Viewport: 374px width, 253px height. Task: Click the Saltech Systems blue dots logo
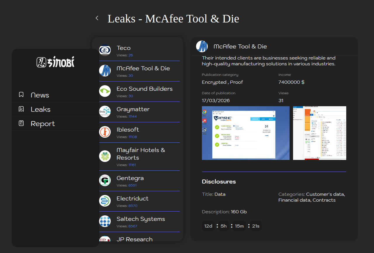[x=105, y=221]
